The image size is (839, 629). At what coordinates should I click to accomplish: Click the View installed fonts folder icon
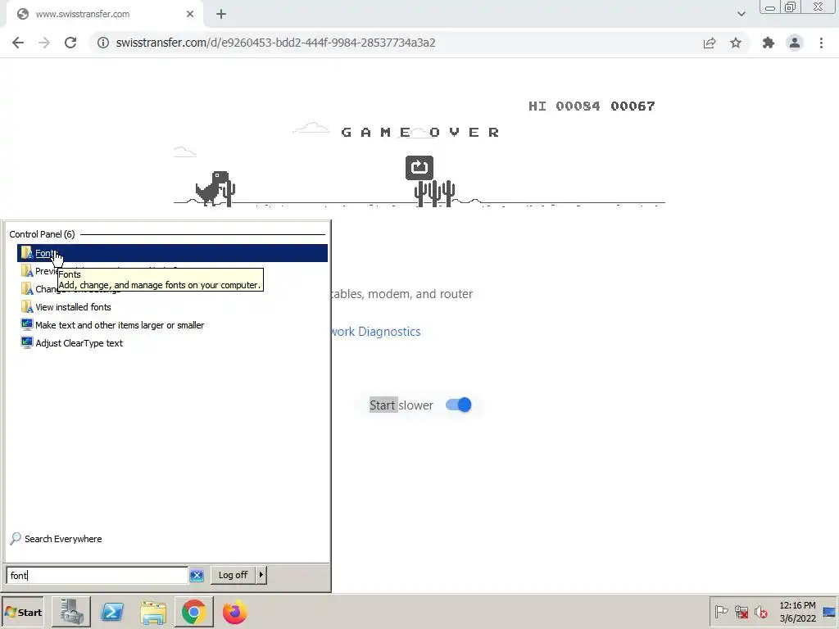point(27,306)
